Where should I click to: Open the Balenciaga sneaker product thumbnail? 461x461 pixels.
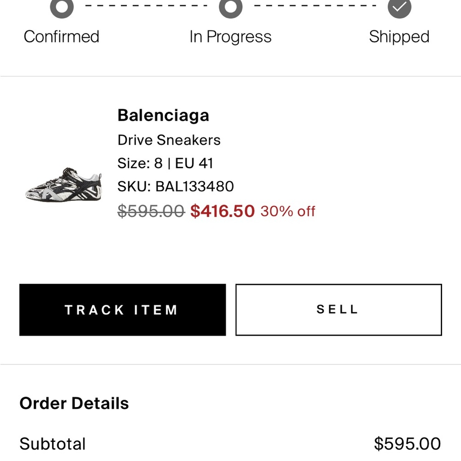[64, 185]
